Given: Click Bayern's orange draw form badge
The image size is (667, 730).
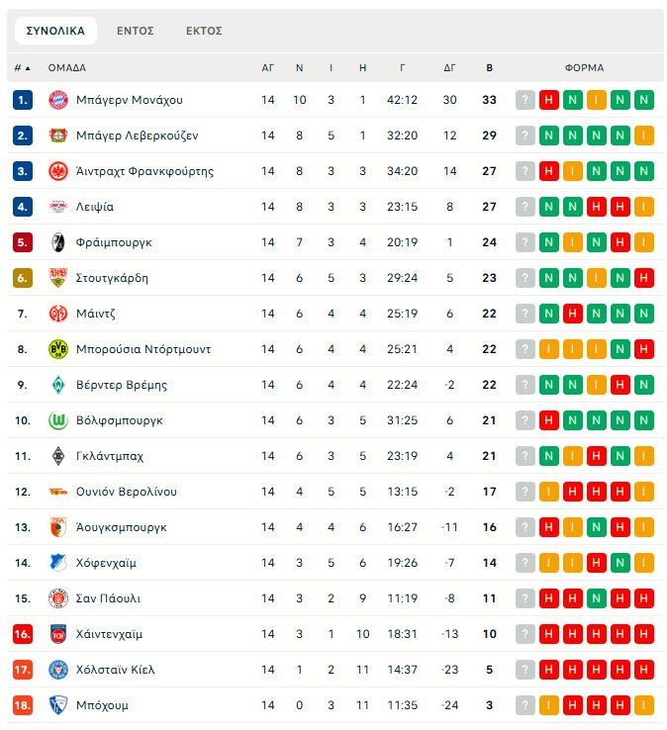Looking at the screenshot, I should [x=596, y=100].
